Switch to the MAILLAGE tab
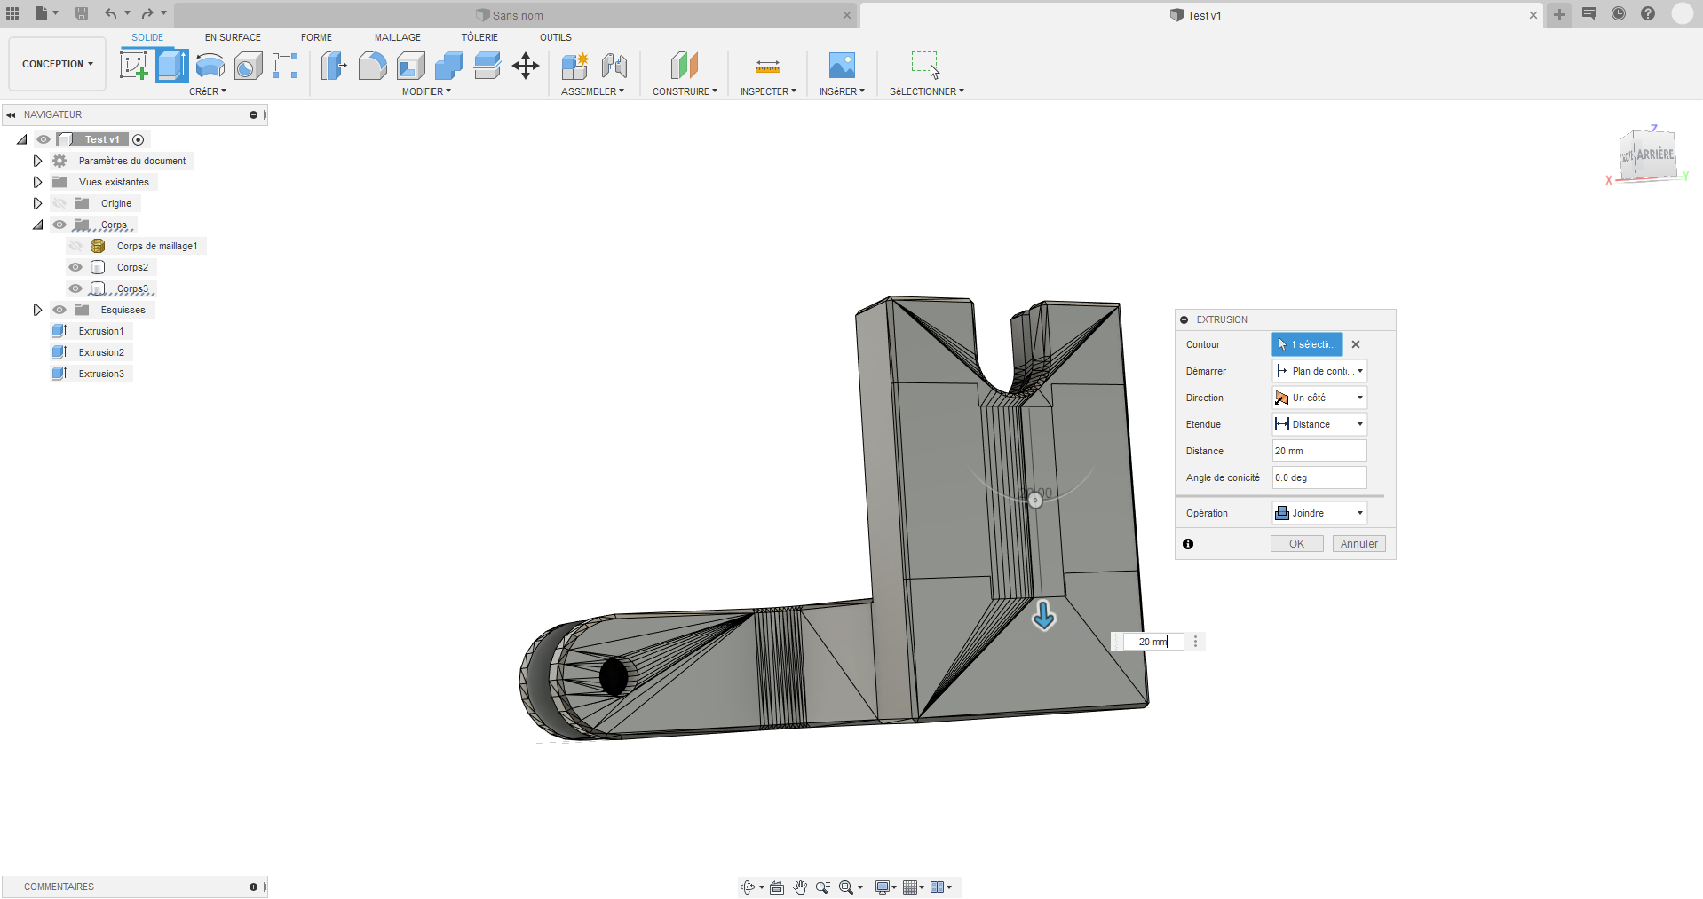Image resolution: width=1703 pixels, height=899 pixels. 397,37
